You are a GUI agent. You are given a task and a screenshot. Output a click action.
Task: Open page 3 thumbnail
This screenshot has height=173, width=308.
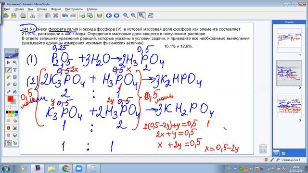[289, 106]
